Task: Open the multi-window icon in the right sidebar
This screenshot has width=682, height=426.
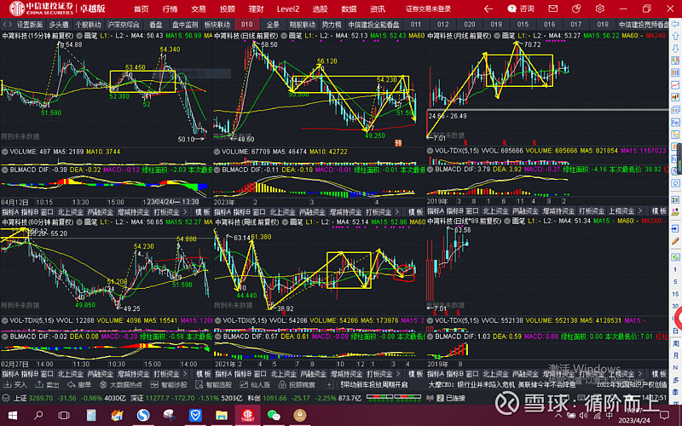Action: point(675,110)
